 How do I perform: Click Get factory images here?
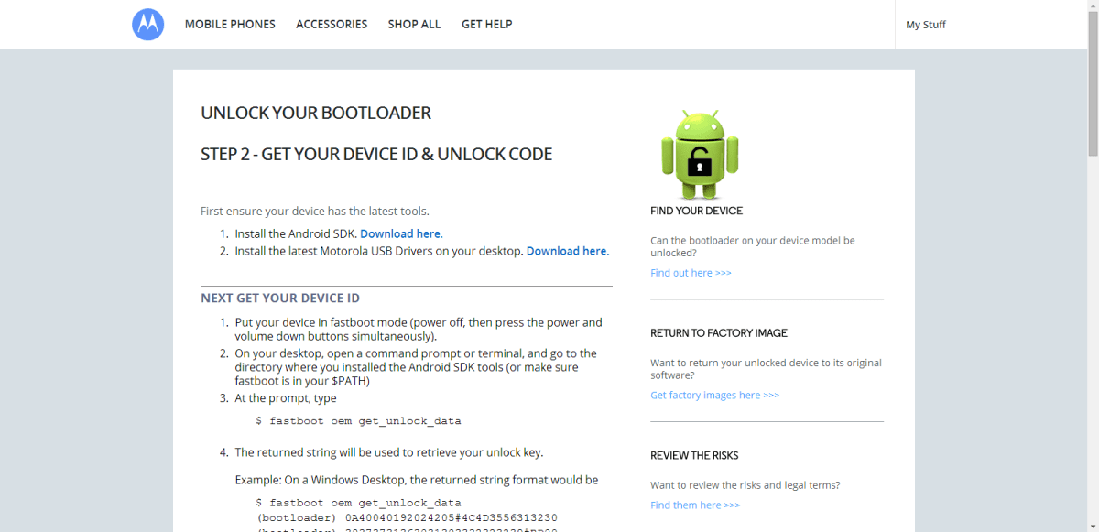[x=714, y=394]
